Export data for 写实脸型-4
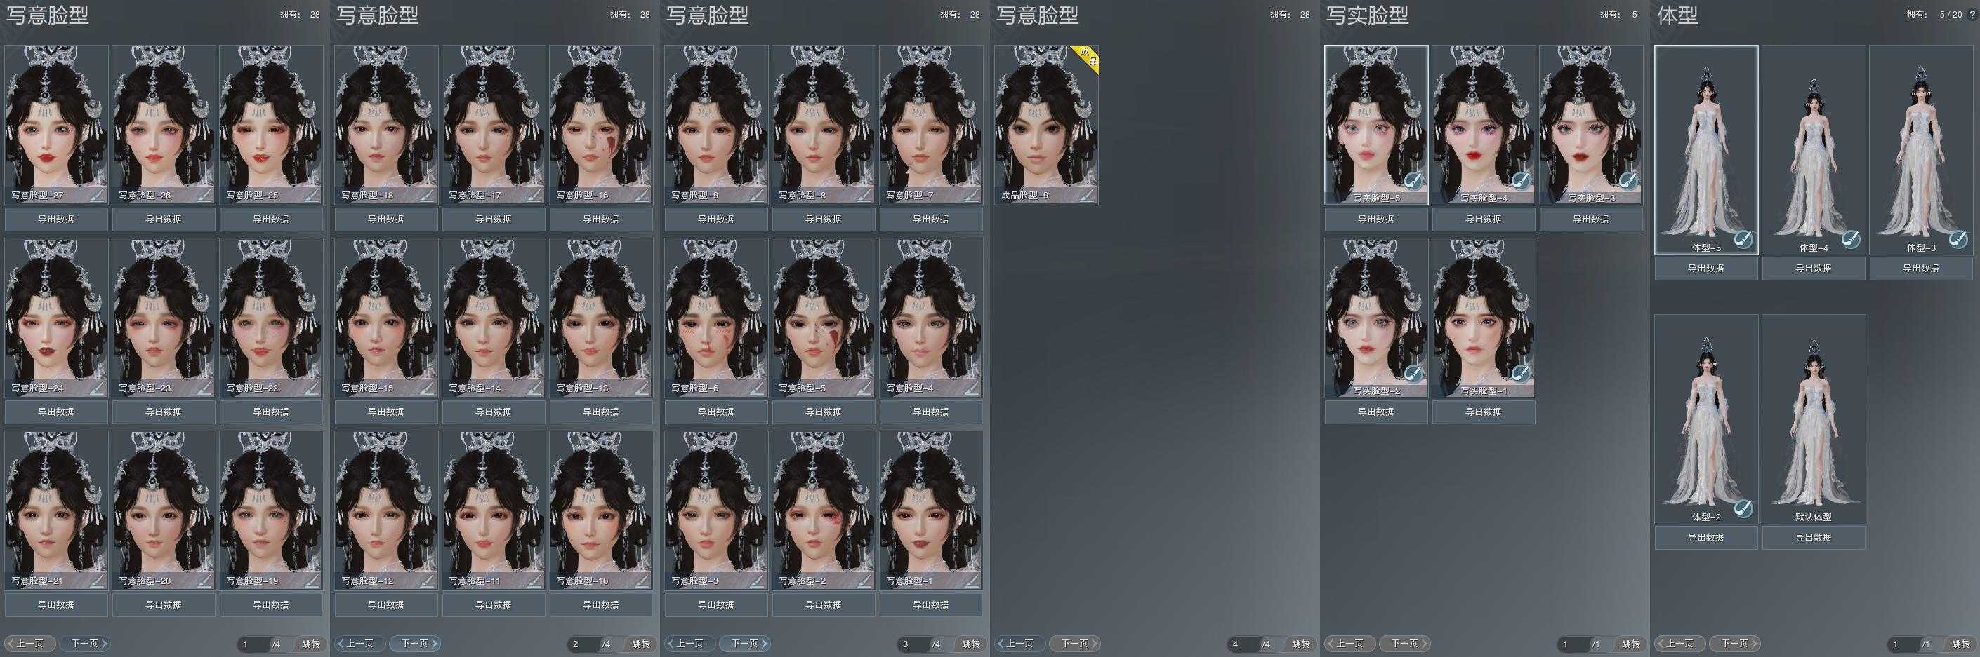 pos(1483,219)
